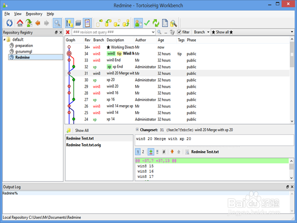
Task: Click the Incoming changesets icon
Action: [99, 23]
